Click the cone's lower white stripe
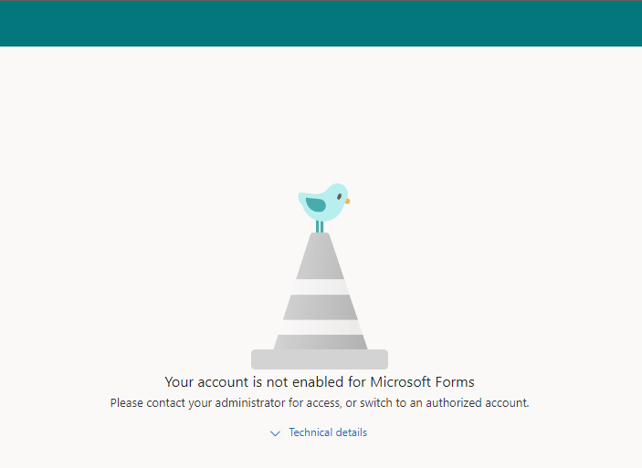Viewport: 642px width, 468px height. tap(320, 327)
